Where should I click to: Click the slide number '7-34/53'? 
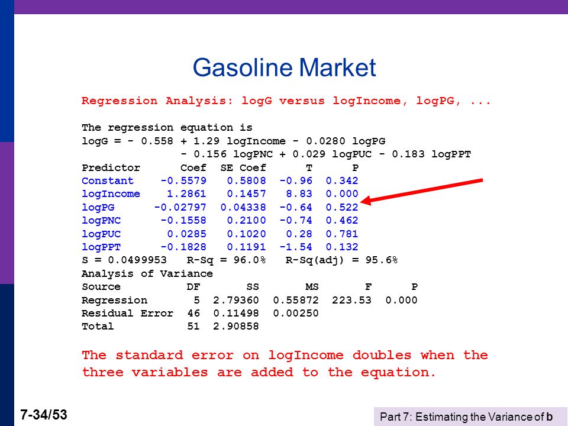point(44,414)
